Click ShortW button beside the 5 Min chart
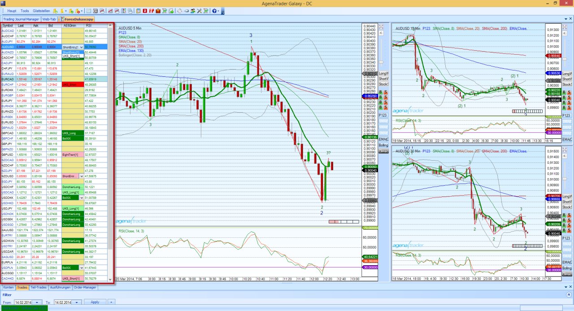The image size is (574, 311). click(384, 79)
